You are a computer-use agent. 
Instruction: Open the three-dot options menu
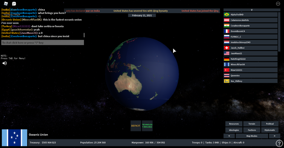(278, 4)
